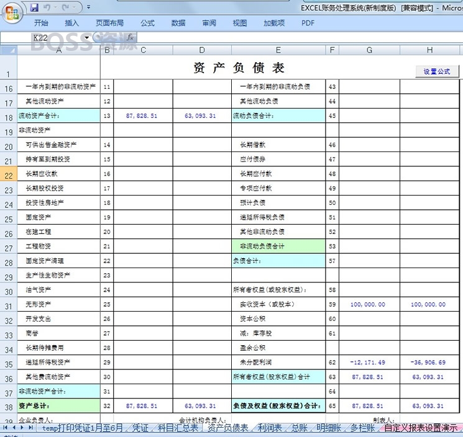Screen dimensions: 463x437
Task: Click the -36,906.69 value in 未分配利润 row
Action: 428,362
